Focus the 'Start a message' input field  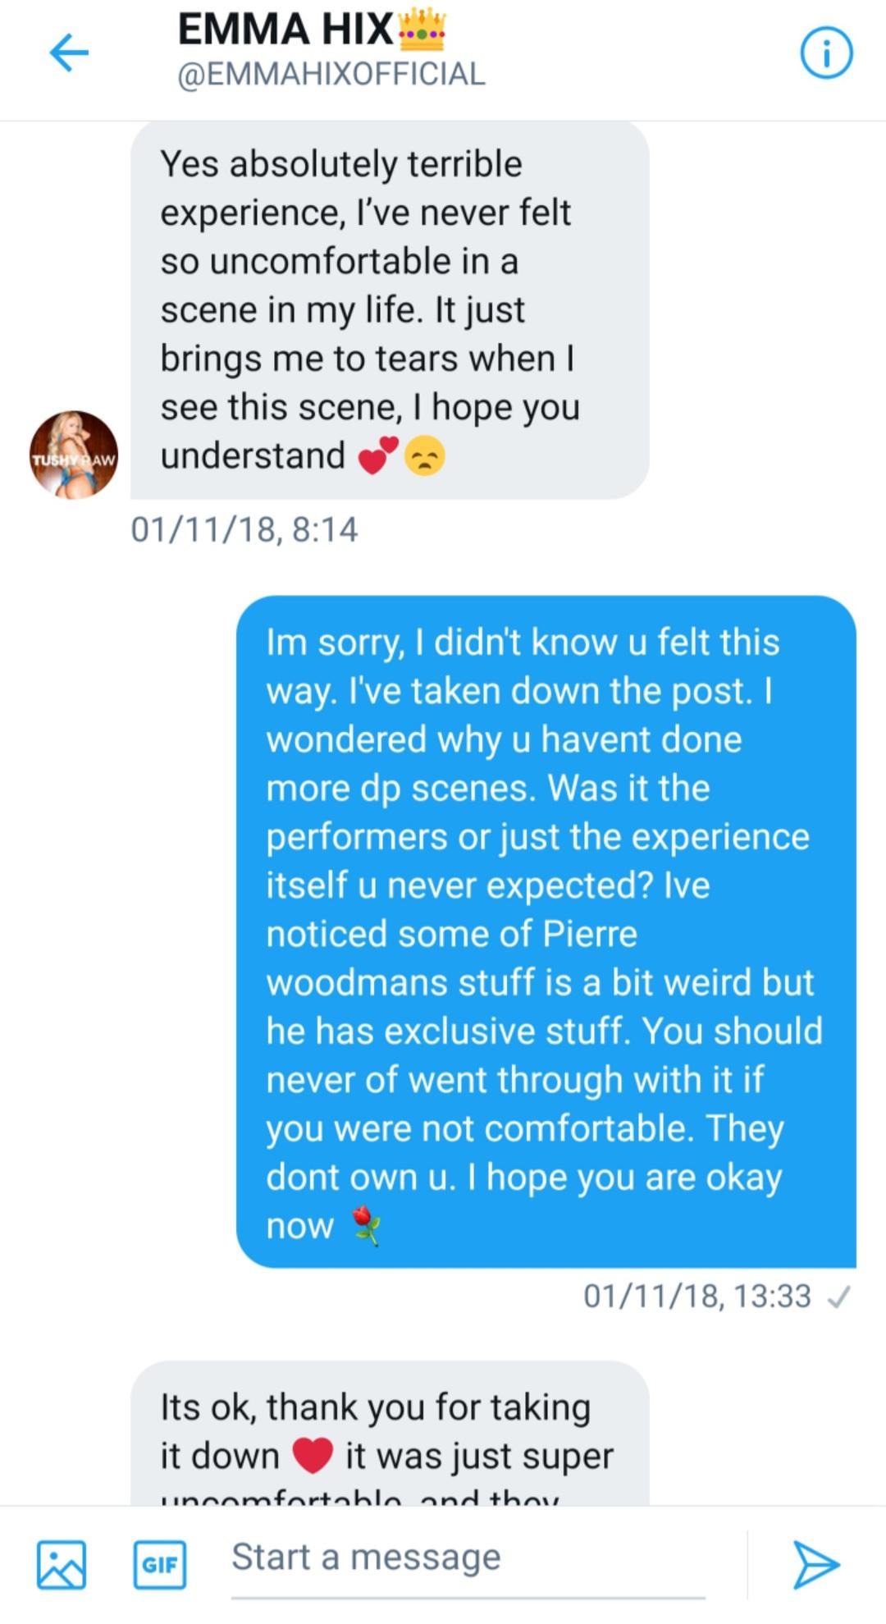coord(468,1558)
